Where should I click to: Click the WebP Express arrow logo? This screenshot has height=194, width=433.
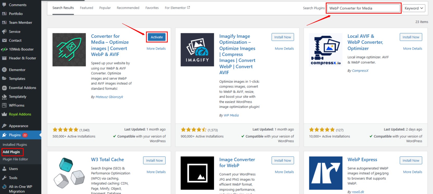[x=326, y=173]
